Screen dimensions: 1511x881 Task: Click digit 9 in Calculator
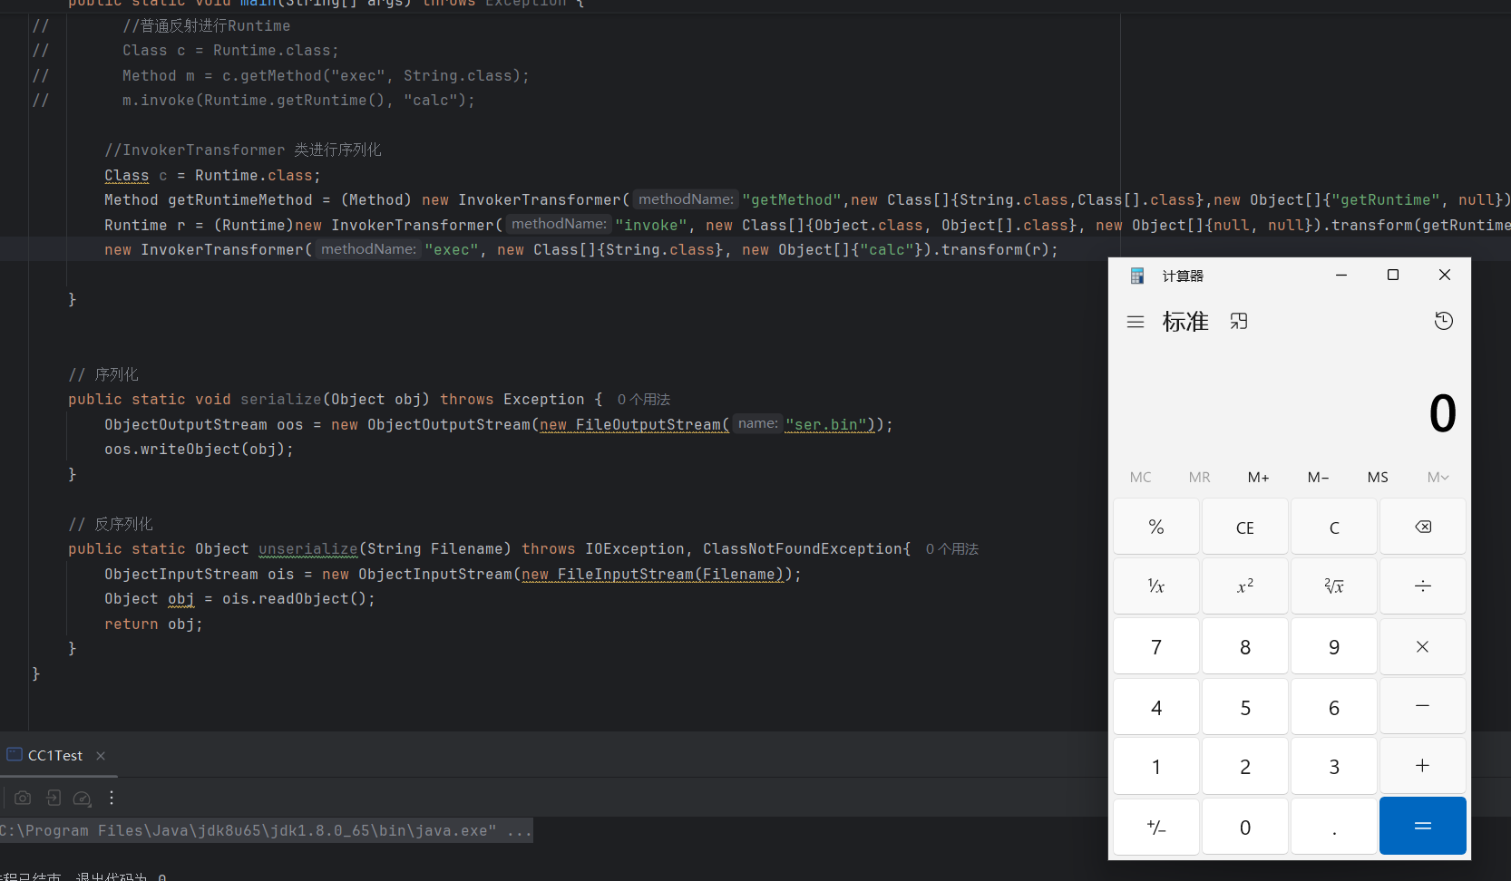[x=1334, y=646]
